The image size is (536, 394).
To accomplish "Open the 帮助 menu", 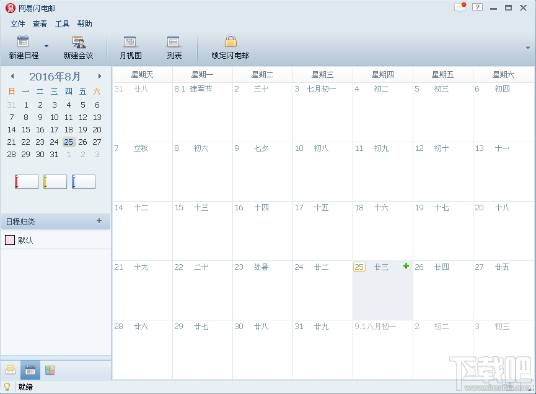I will (x=84, y=24).
